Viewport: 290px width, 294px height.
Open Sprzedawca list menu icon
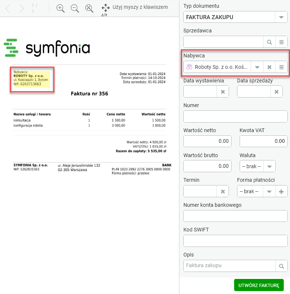tap(282, 42)
